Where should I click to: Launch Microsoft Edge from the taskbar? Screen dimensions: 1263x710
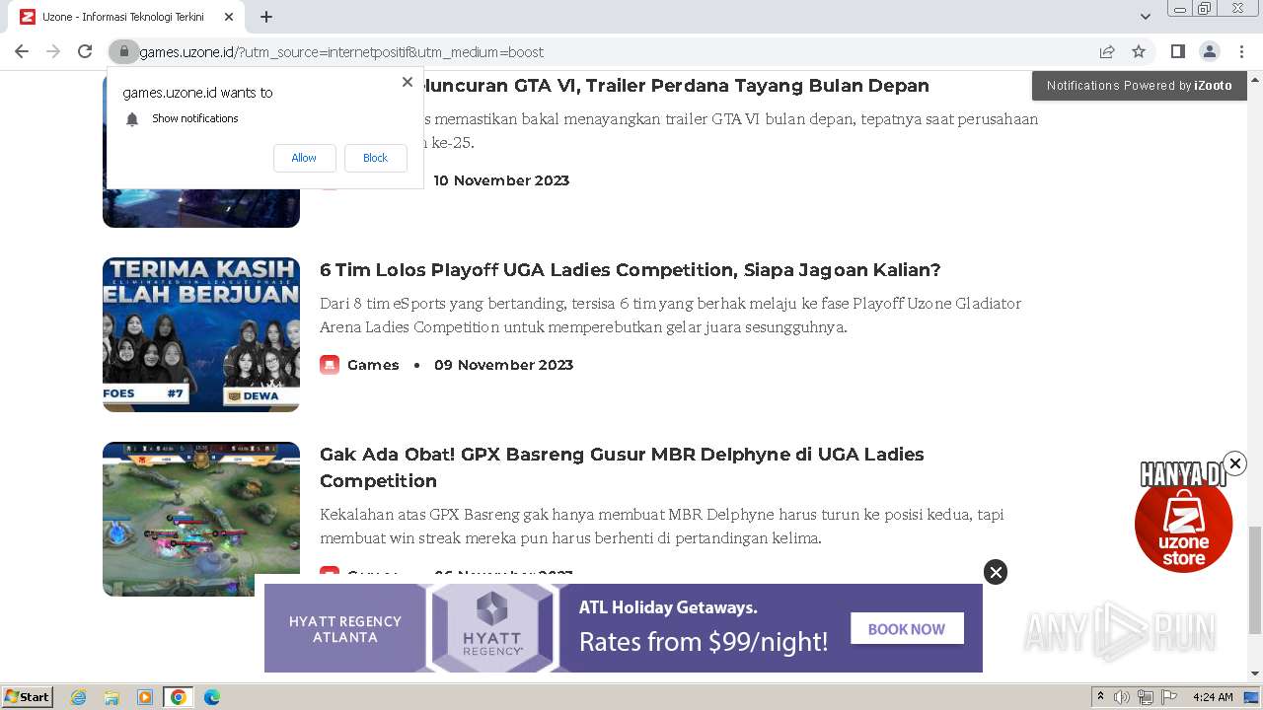pyautogui.click(x=212, y=697)
